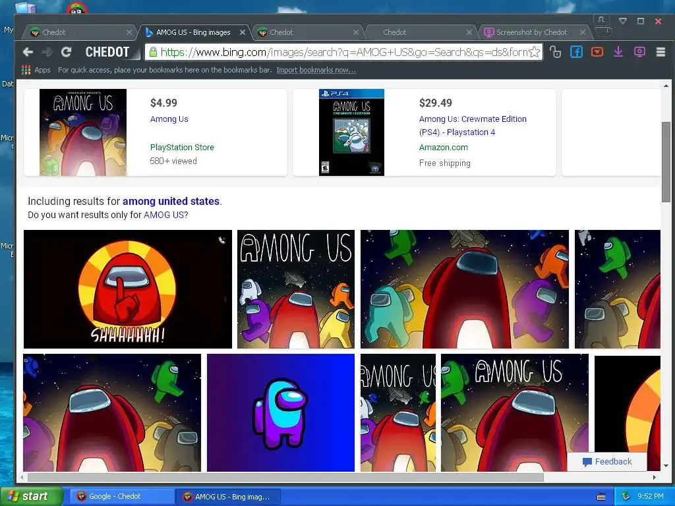Open a new tab with plus button
Image resolution: width=675 pixels, height=506 pixels.
pyautogui.click(x=606, y=32)
